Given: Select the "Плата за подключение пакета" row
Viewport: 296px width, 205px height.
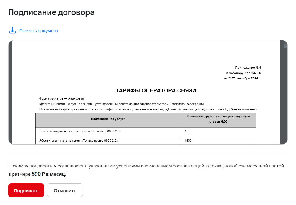Looking at the screenshot, I should (80, 131).
